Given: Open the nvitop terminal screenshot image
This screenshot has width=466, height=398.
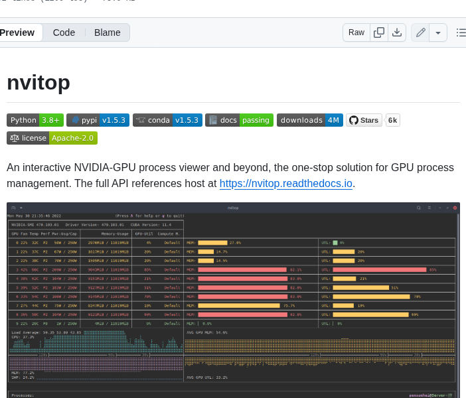Looking at the screenshot, I should click(x=233, y=300).
